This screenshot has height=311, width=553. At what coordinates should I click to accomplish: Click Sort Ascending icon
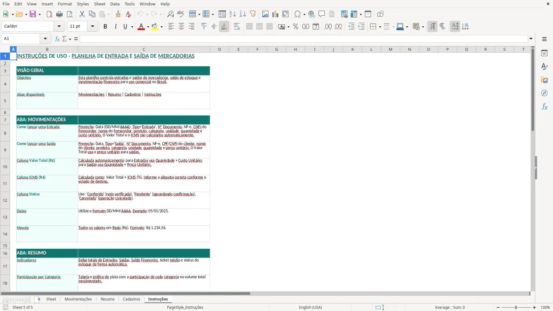[233, 14]
